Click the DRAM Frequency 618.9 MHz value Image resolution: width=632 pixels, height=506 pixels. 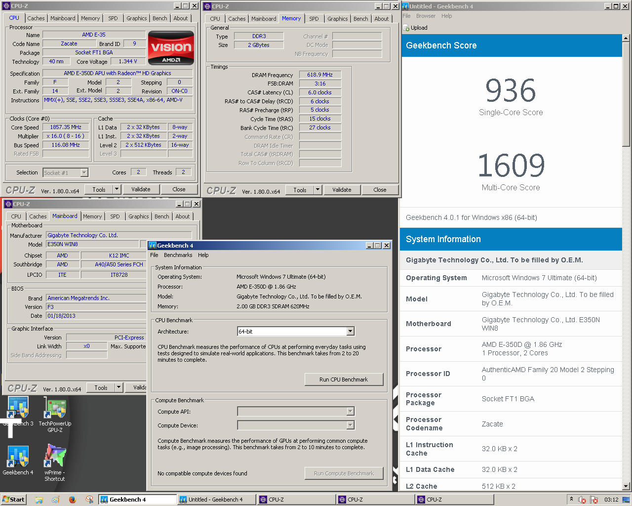(320, 75)
